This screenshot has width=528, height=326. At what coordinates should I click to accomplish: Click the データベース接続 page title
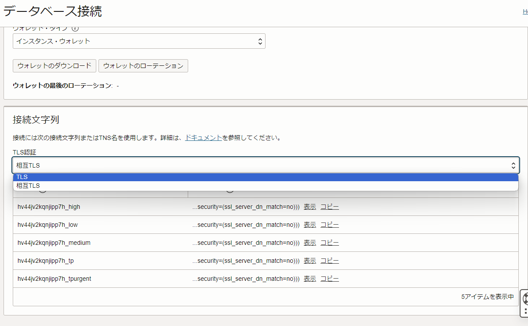pyautogui.click(x=53, y=11)
